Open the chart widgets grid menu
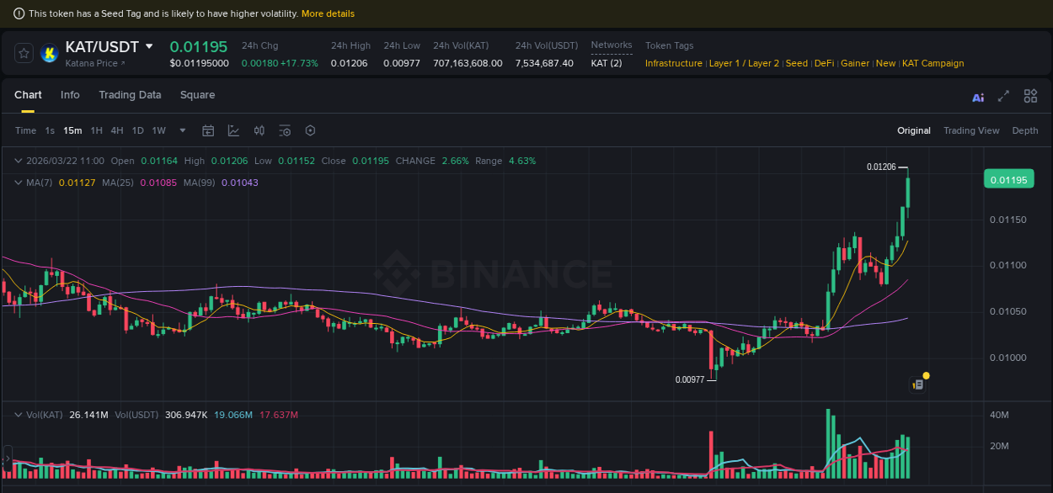1053x493 pixels. pyautogui.click(x=1030, y=97)
